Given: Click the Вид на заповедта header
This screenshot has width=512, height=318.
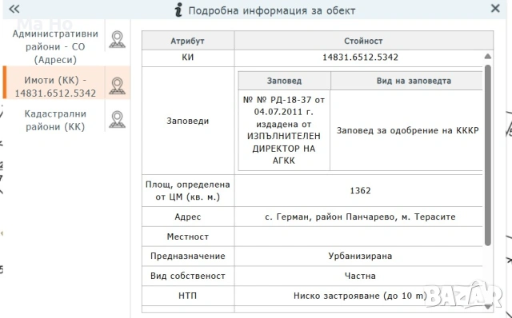Looking at the screenshot, I should (414, 81).
